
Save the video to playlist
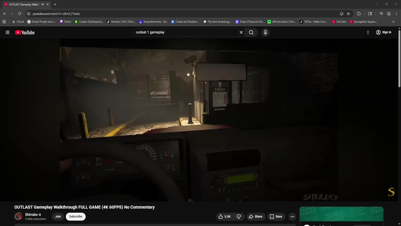(276, 217)
